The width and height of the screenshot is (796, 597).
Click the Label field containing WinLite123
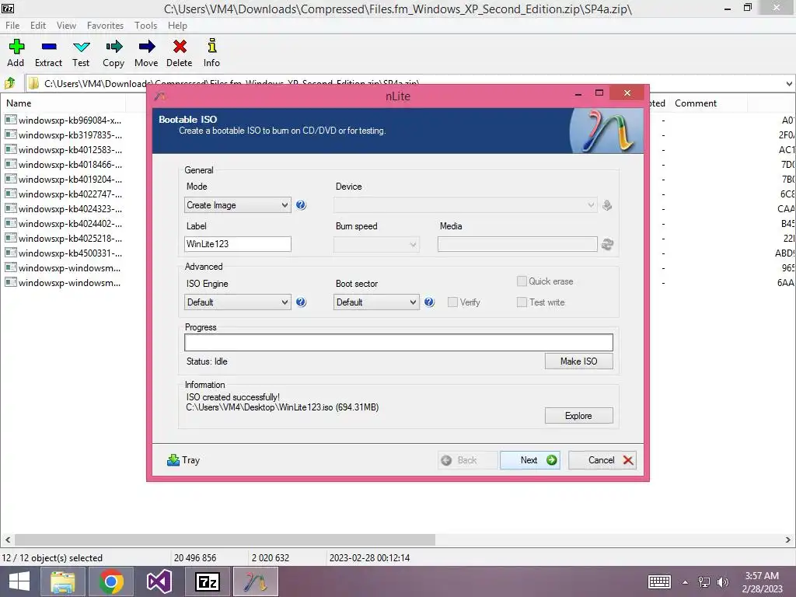pos(238,244)
